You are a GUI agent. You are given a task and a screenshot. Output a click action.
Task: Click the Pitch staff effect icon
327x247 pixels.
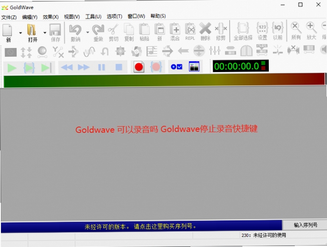(152, 51)
